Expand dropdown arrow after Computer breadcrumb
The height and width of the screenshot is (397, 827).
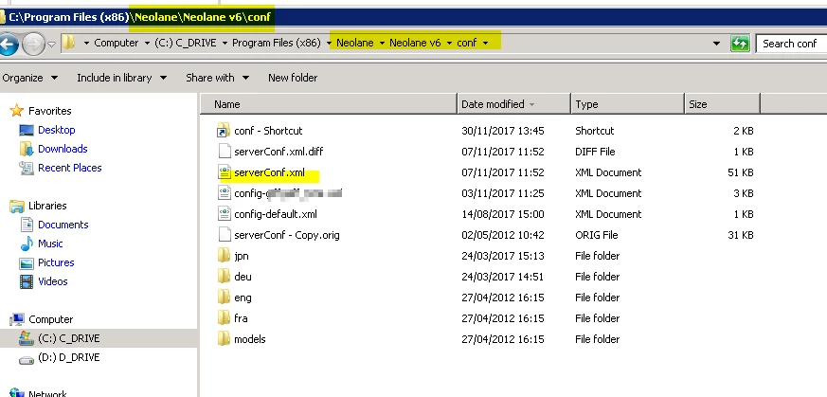[147, 44]
